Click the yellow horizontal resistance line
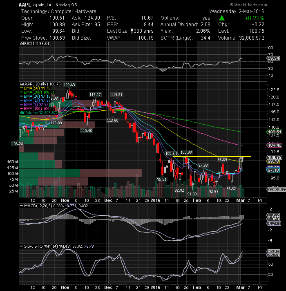 pos(212,156)
